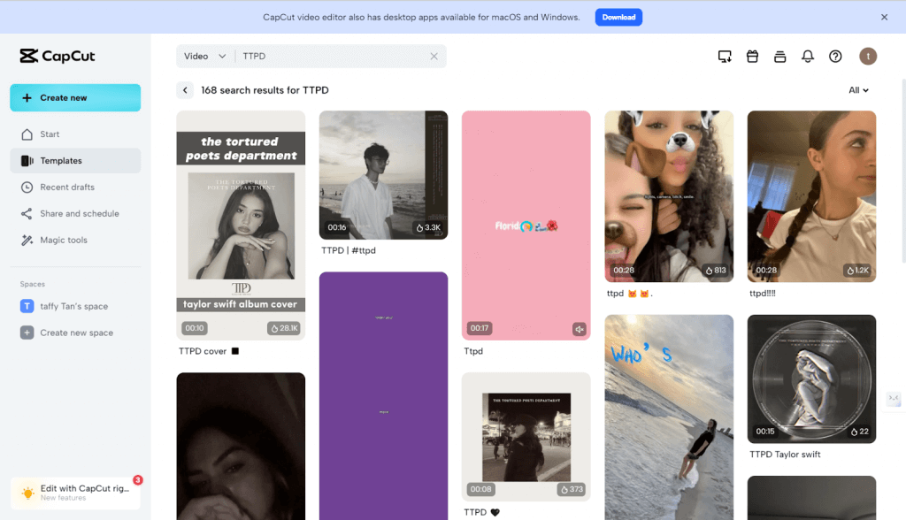
Task: Click the CapCut logo
Action: [x=58, y=57]
